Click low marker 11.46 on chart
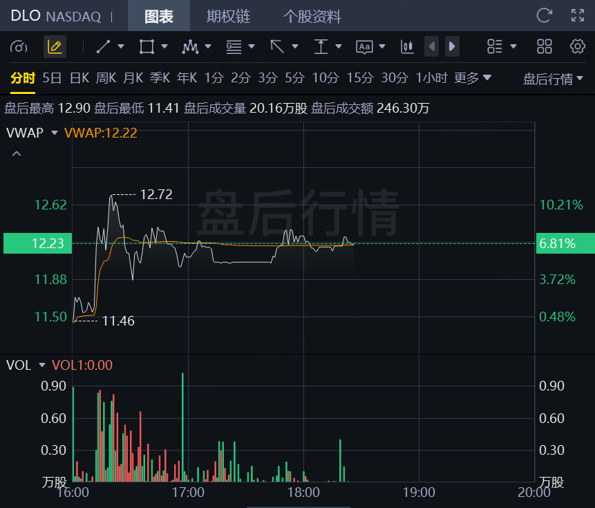This screenshot has height=508, width=595. [118, 321]
